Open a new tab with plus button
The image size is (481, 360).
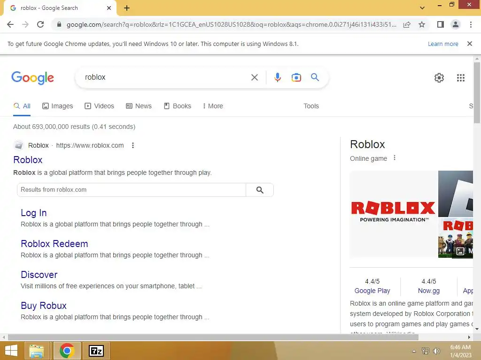[127, 8]
